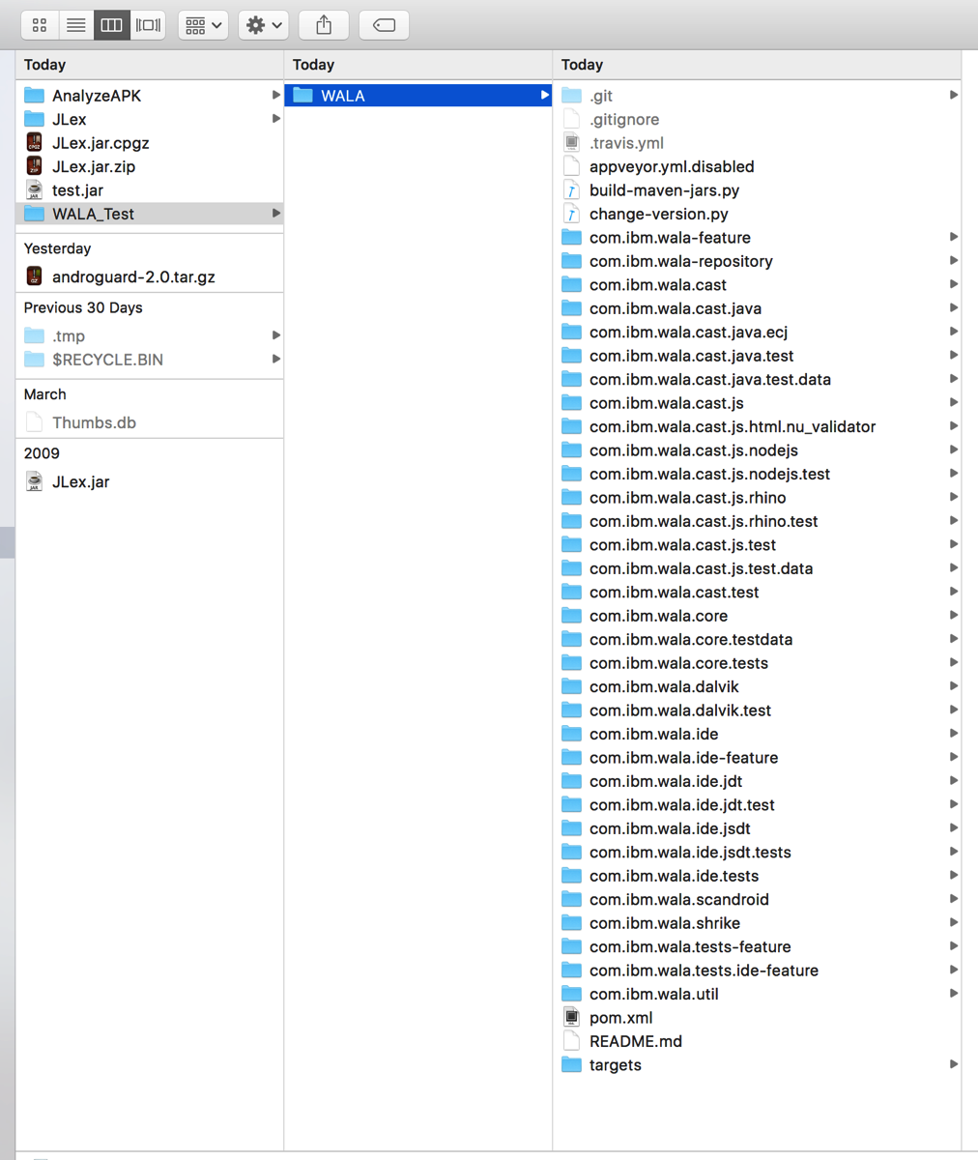978x1160 pixels.
Task: Expand com.ibm.wala.dalvik arrow
Action: (x=954, y=686)
